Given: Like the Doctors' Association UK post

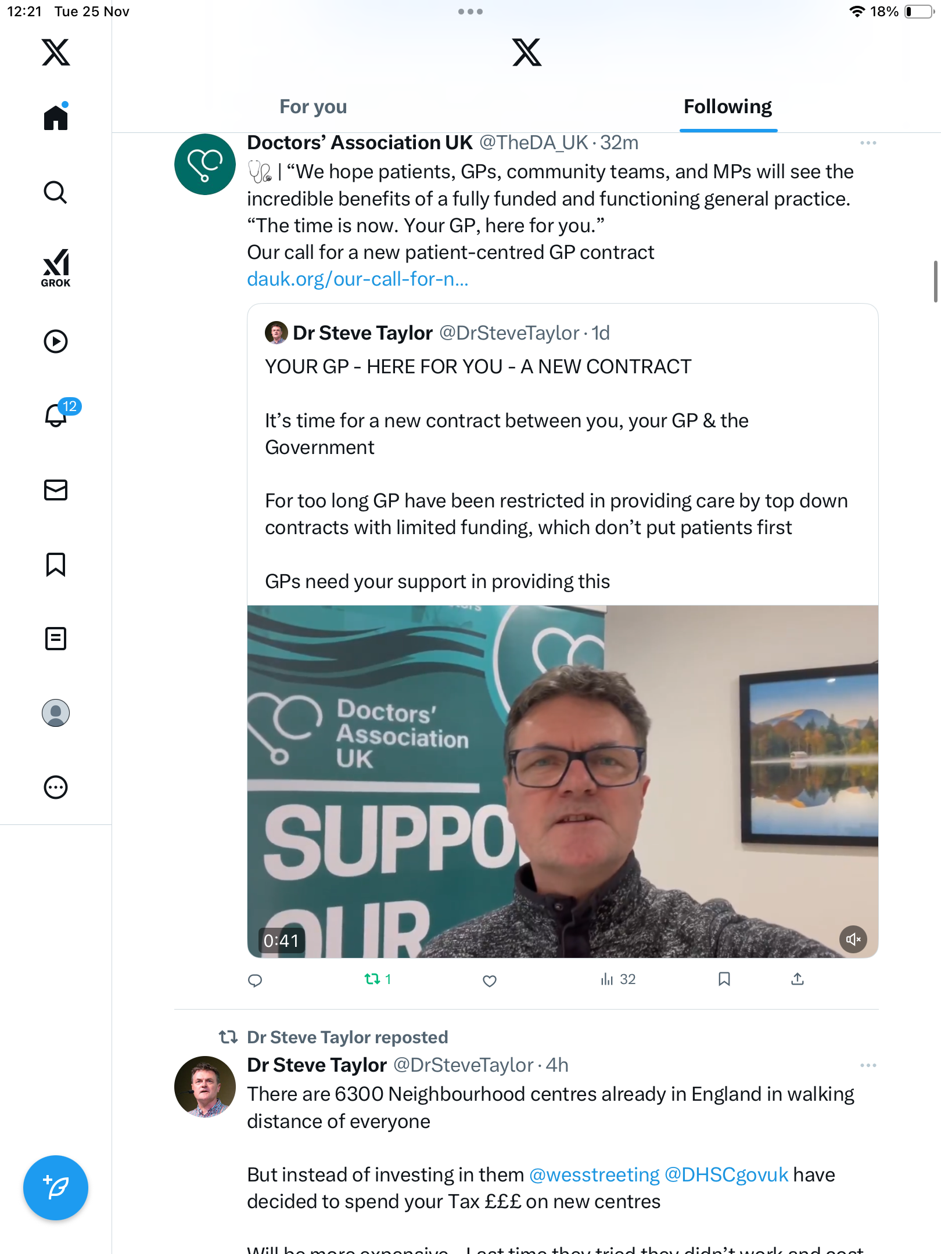Looking at the screenshot, I should click(490, 981).
